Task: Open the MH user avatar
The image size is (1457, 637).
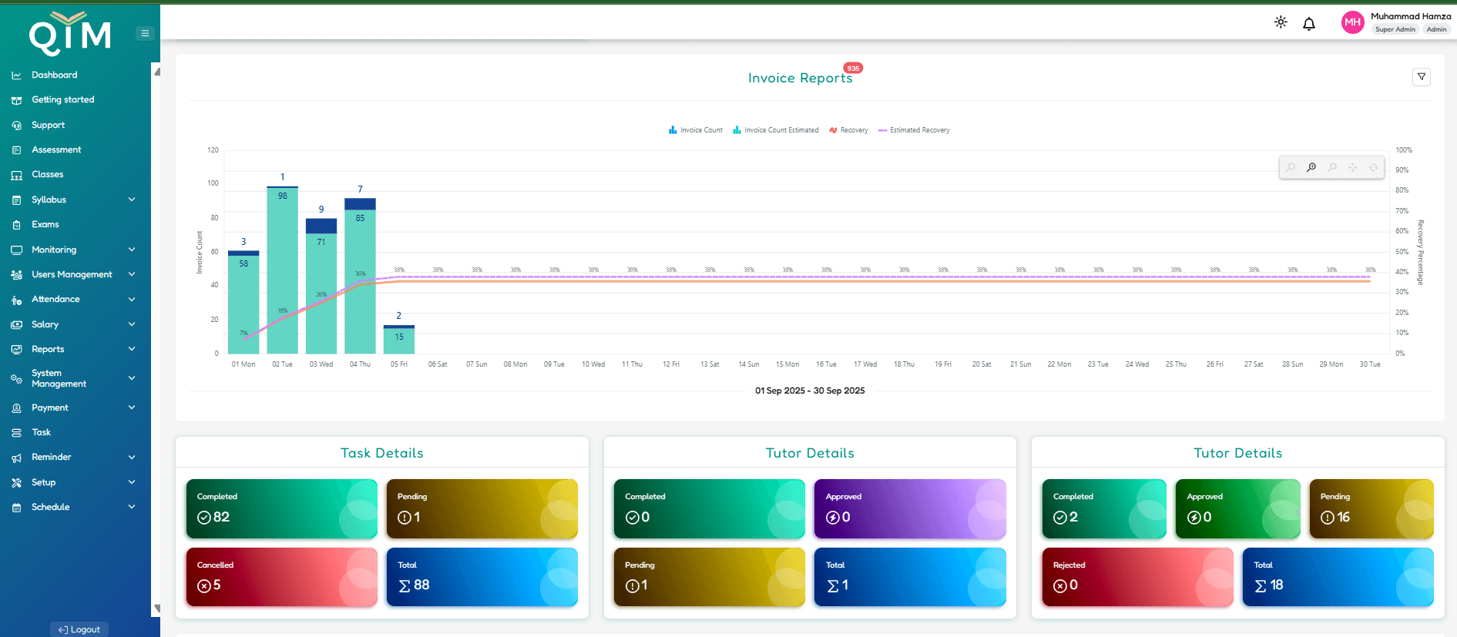Action: click(1352, 22)
